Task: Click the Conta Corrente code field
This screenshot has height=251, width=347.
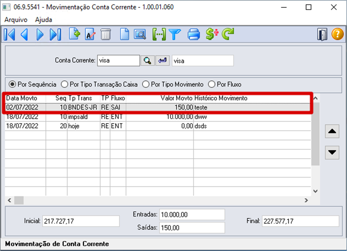Action: pyautogui.click(x=118, y=61)
